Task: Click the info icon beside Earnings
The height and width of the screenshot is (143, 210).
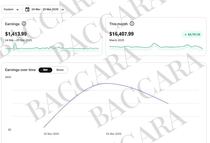Action: click(x=24, y=24)
